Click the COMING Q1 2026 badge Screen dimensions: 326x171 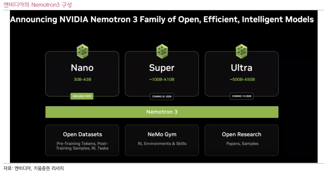[x=162, y=97]
